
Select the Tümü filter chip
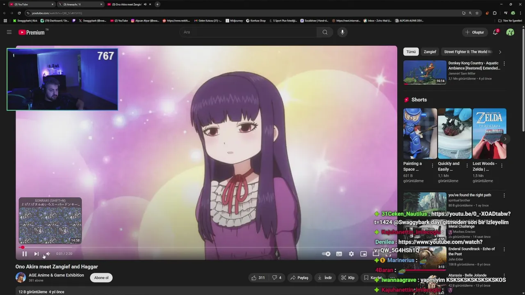411,52
